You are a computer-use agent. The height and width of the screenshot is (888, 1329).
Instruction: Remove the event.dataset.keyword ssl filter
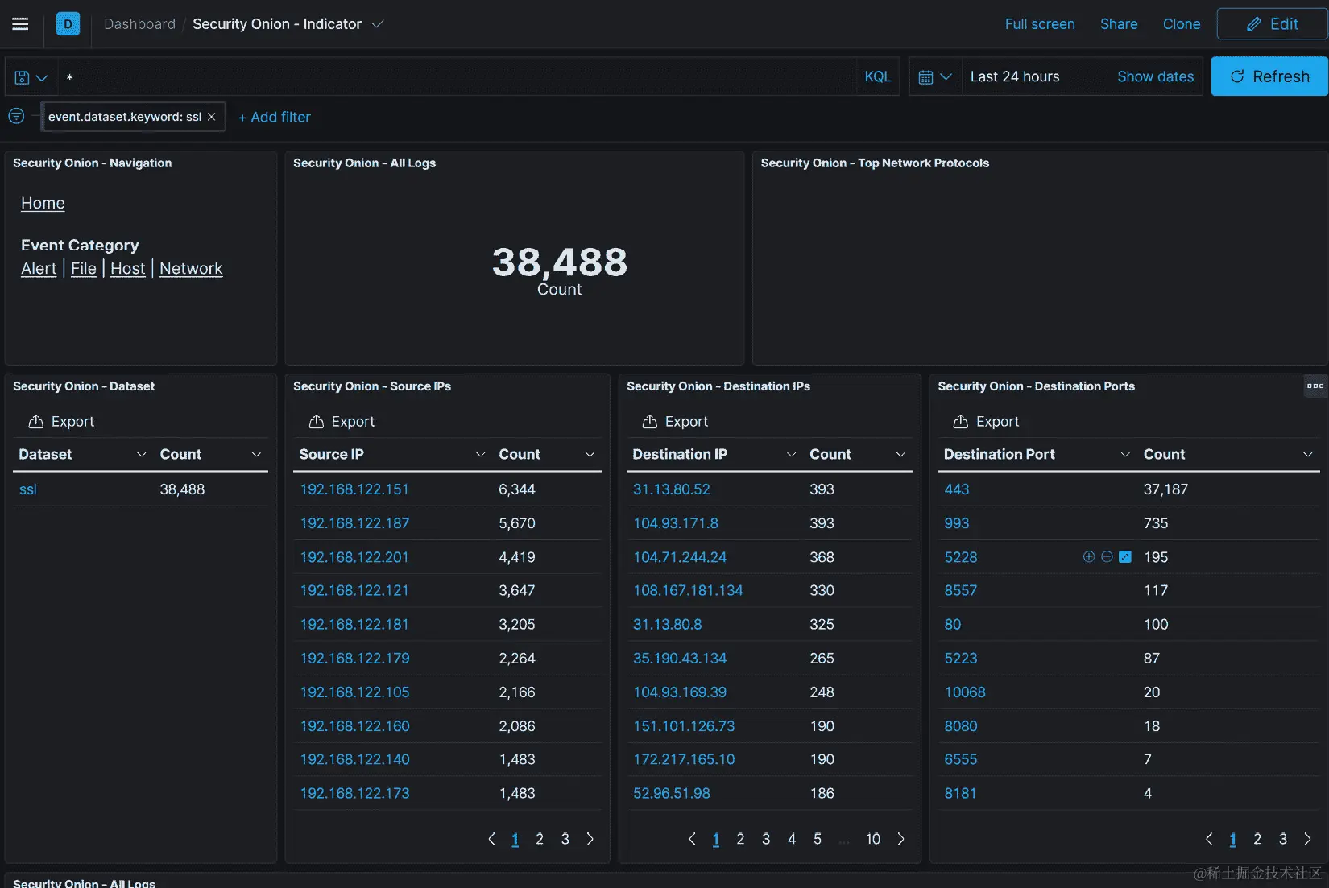211,117
